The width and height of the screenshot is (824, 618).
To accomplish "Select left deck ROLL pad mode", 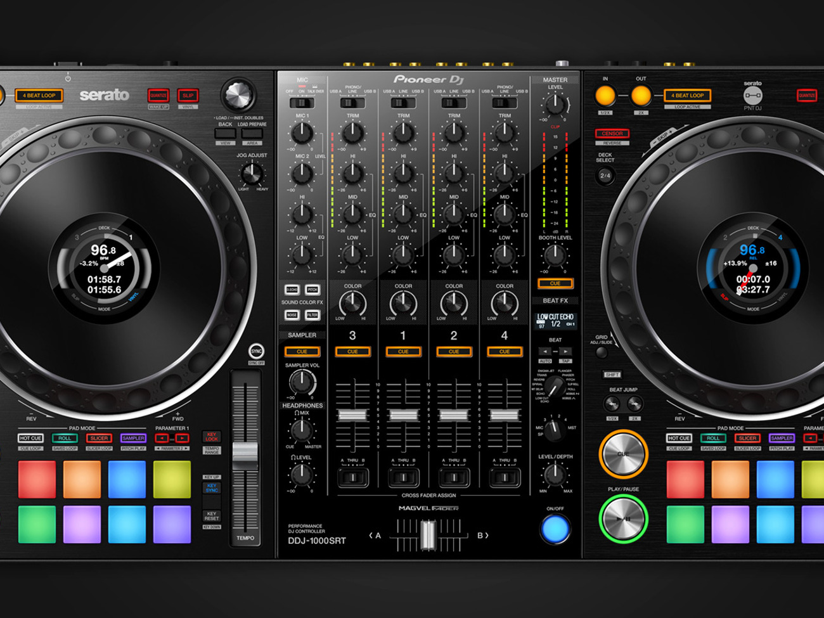I will [x=65, y=438].
